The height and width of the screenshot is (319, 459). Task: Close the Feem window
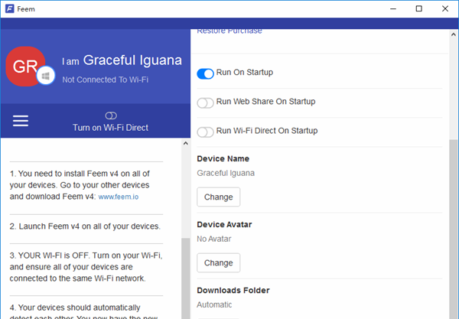[445, 8]
